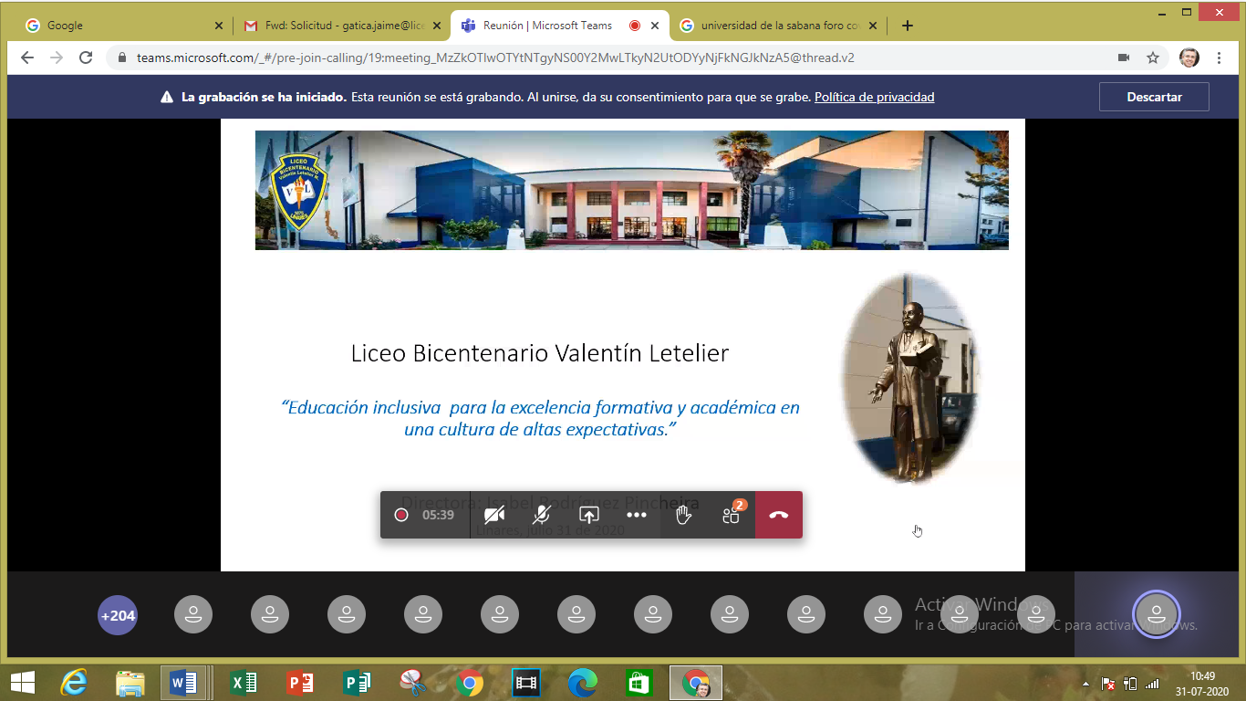
Task: Hang up the call with red button
Action: (779, 515)
